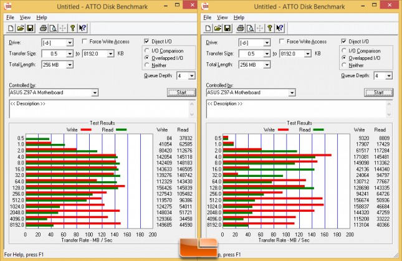Open Drive dropdown in right window
This screenshot has height=261, width=402.
click(267, 43)
